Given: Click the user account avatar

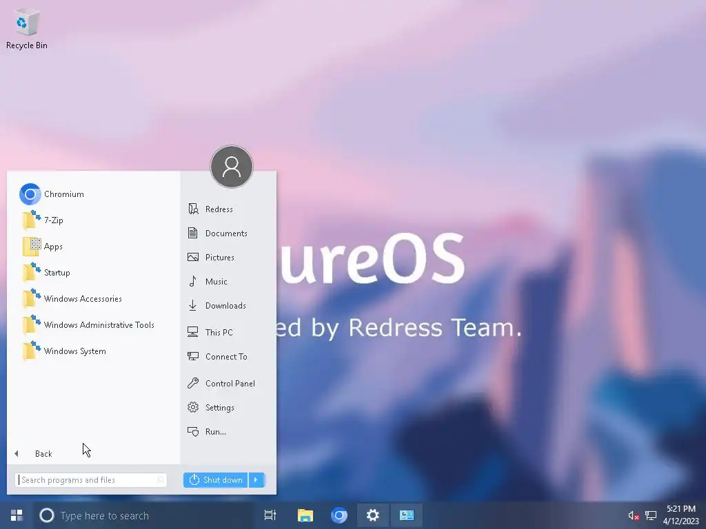Looking at the screenshot, I should [x=232, y=167].
